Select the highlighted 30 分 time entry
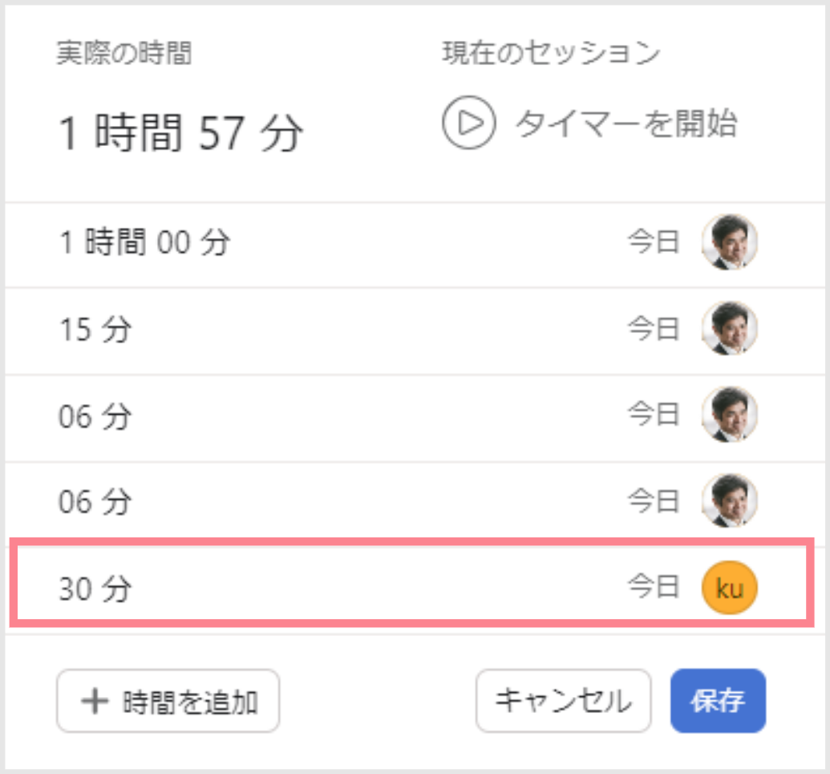 click(x=412, y=583)
